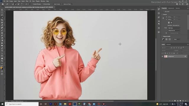
Task: Select the Eraser tool
Action: pyautogui.click(x=2, y=38)
